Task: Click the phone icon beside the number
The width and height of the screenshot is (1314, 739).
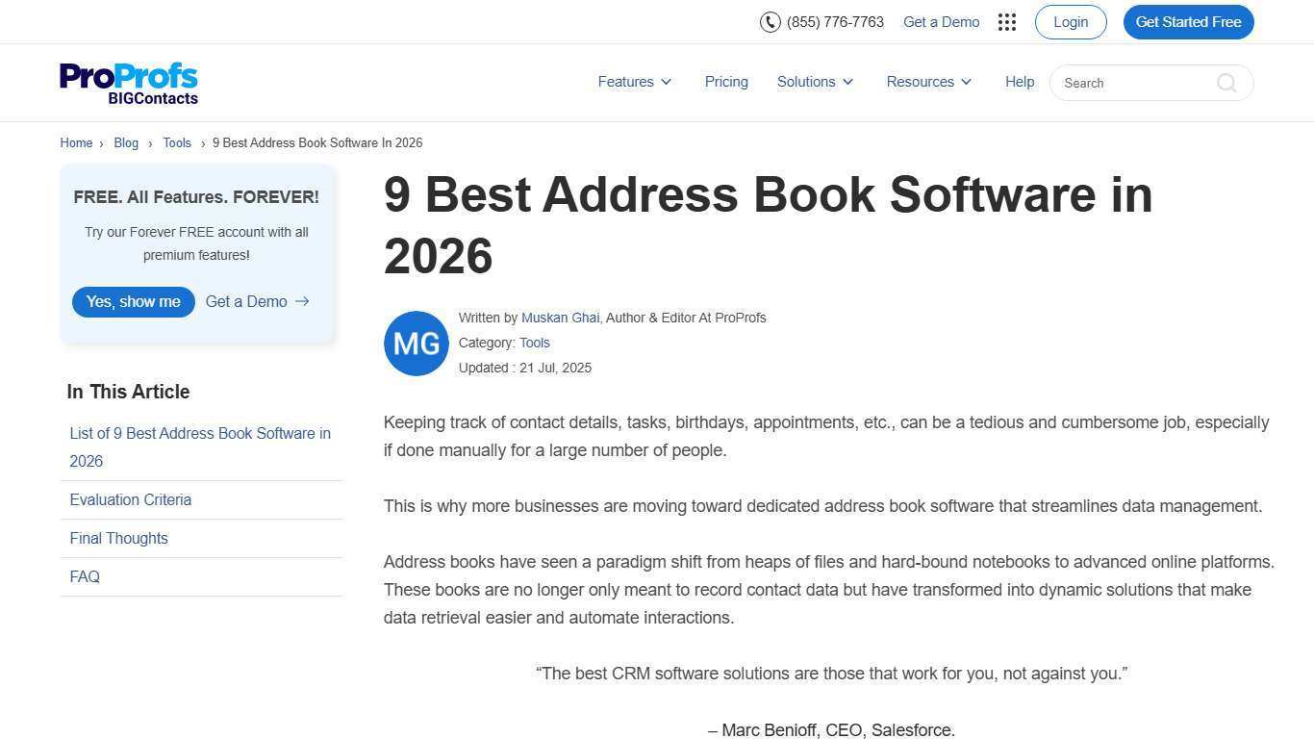Action: coord(770,21)
